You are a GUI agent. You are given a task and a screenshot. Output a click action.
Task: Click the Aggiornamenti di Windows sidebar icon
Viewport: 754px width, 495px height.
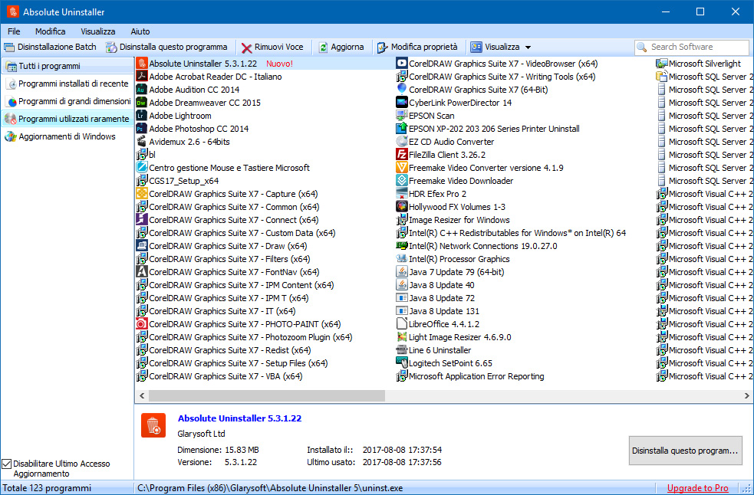point(11,137)
